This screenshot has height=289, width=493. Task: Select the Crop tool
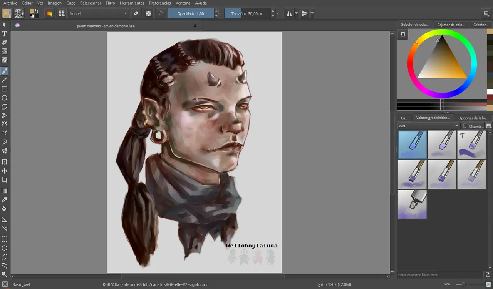(5, 179)
